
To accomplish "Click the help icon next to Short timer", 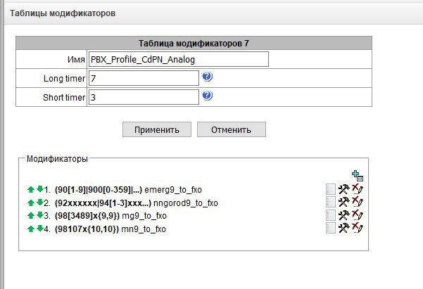I will [207, 96].
